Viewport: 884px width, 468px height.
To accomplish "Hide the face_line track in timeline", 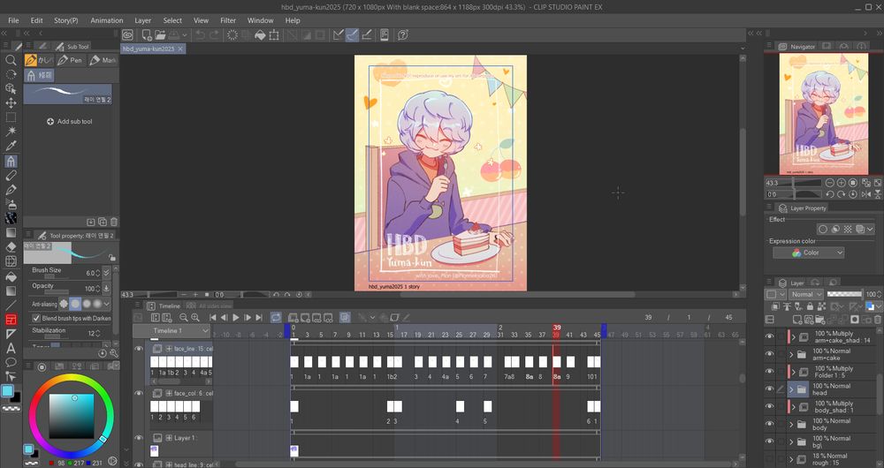I will [139, 349].
